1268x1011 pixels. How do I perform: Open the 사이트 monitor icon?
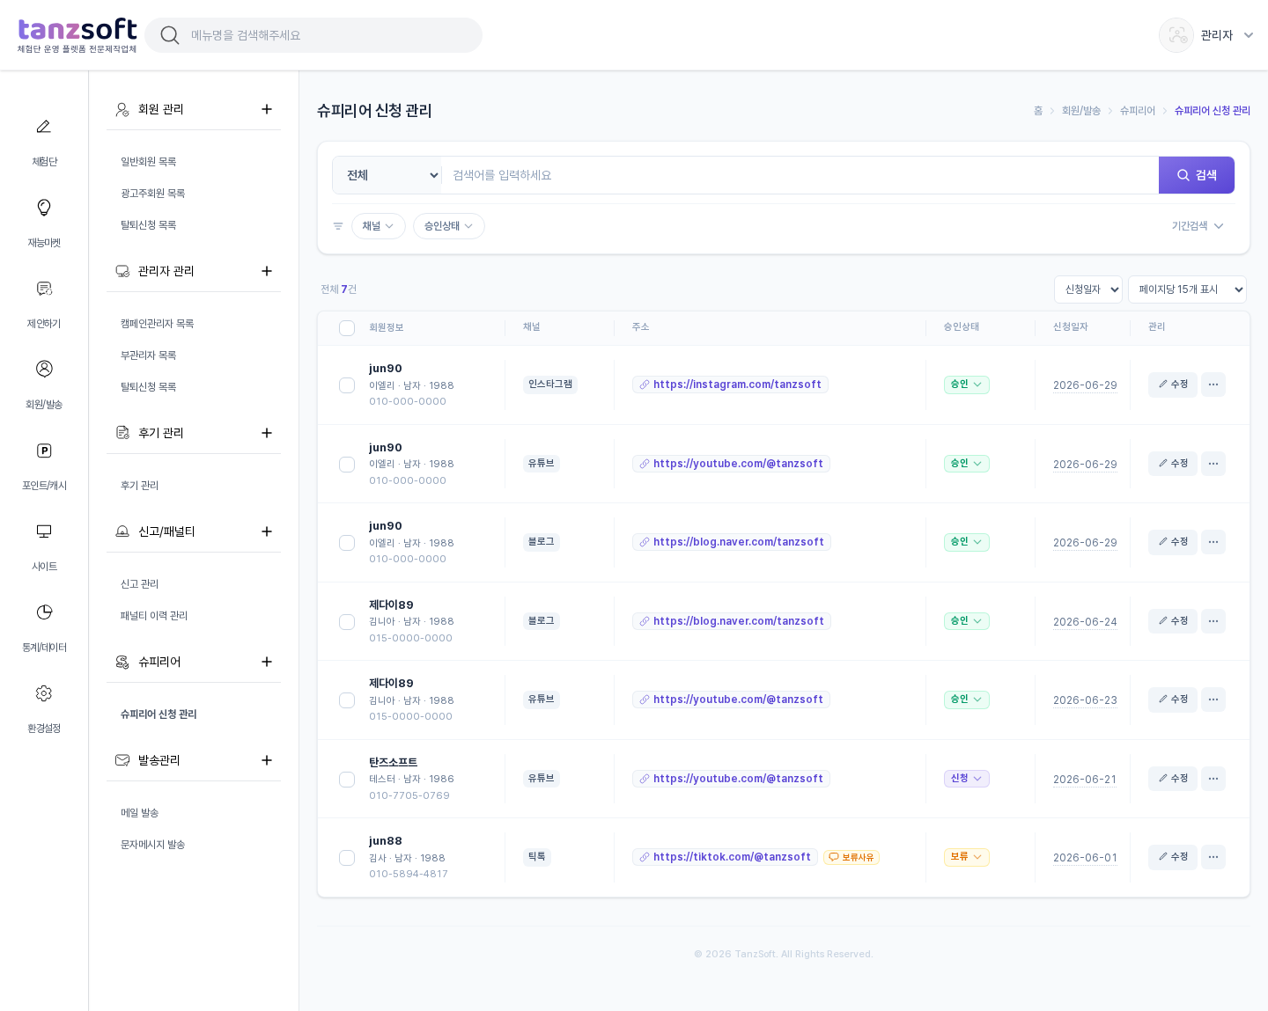click(44, 531)
